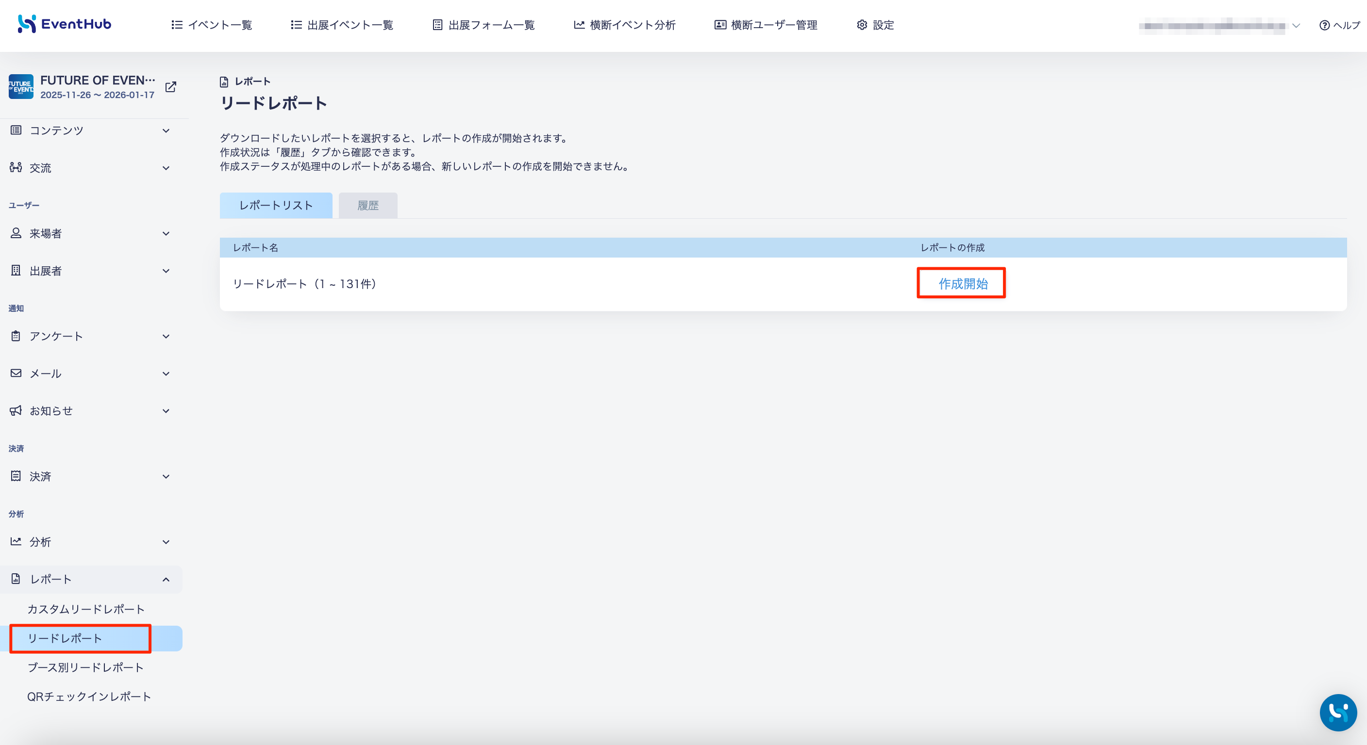
Task: Select ブース別リードレポート in sidebar
Action: point(85,667)
